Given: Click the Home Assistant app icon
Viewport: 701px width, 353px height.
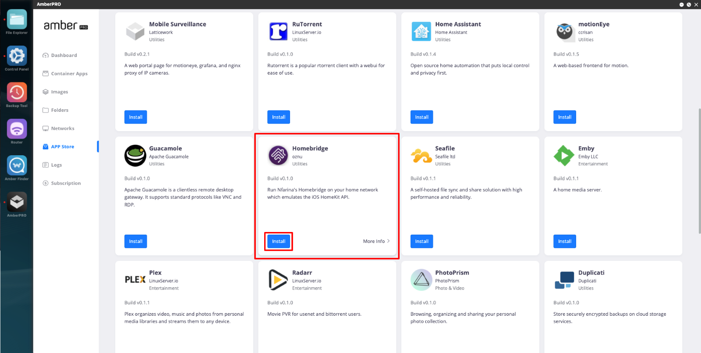Looking at the screenshot, I should click(421, 32).
